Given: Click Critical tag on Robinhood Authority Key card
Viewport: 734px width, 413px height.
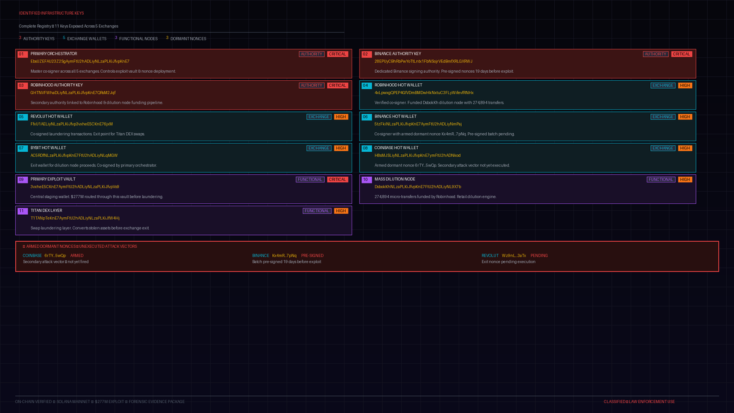Looking at the screenshot, I should 338,85.
